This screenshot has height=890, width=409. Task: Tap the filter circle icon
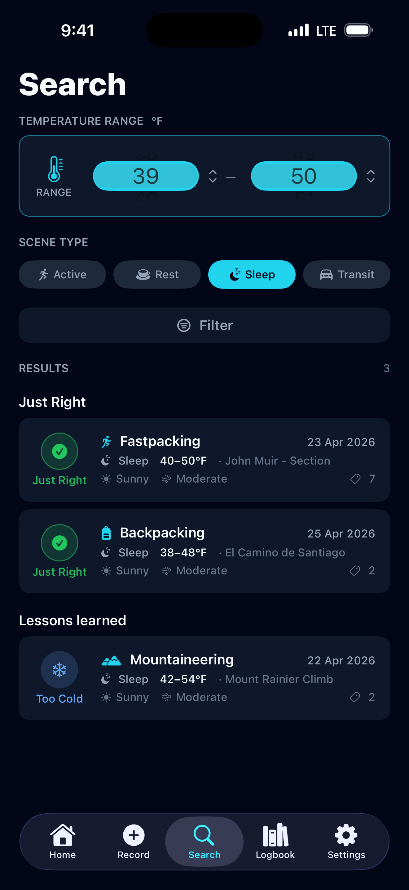[x=184, y=326]
